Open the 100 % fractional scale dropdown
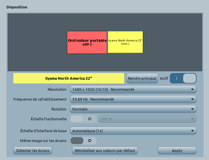The height and width of the screenshot is (160, 209). tap(147, 119)
